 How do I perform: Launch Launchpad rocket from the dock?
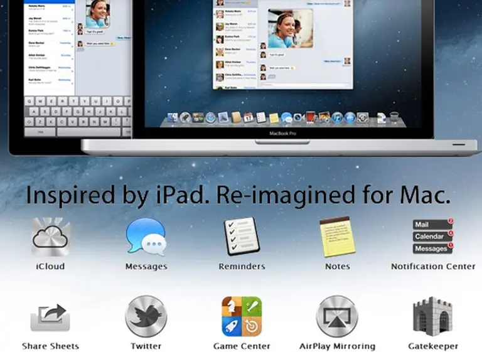point(185,117)
